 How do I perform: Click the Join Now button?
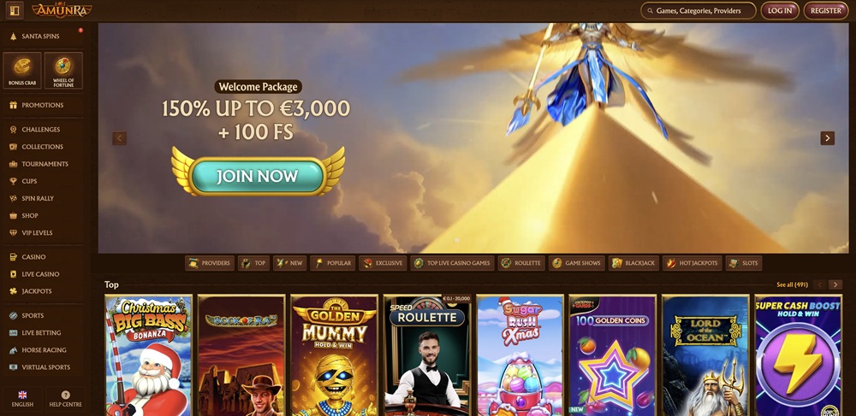[258, 176]
